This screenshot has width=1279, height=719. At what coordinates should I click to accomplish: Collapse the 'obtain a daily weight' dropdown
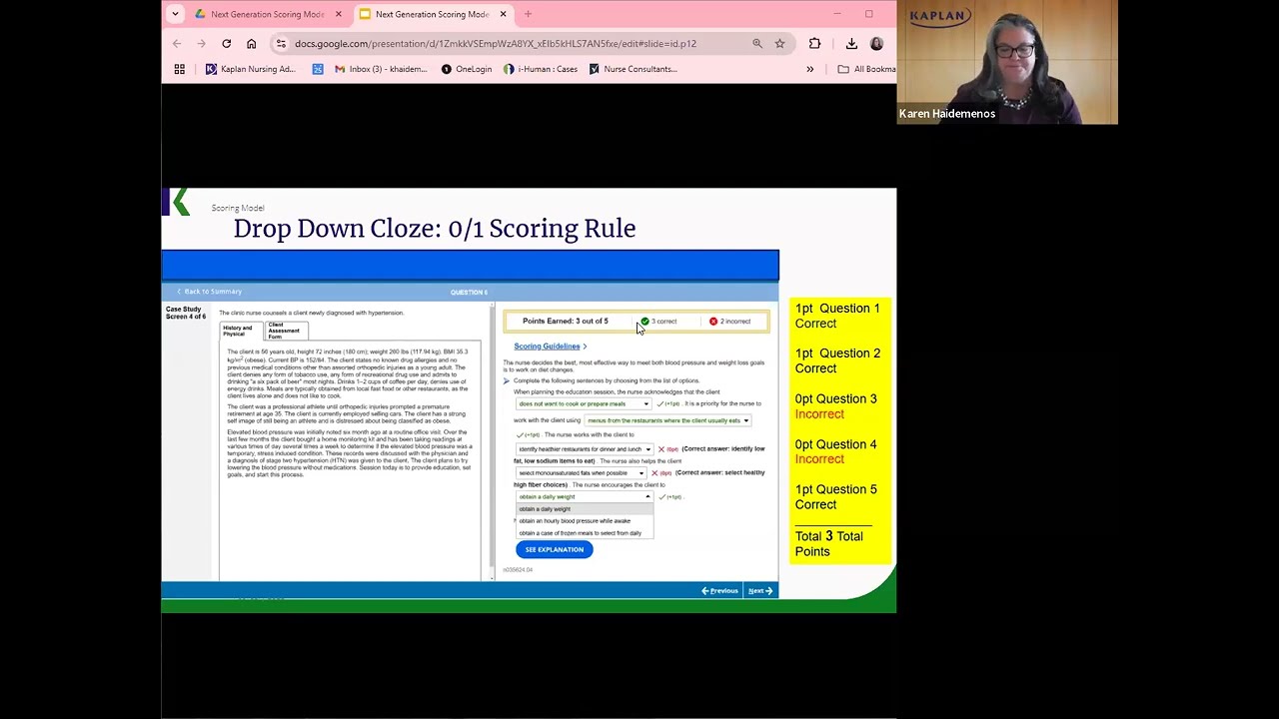tap(584, 497)
